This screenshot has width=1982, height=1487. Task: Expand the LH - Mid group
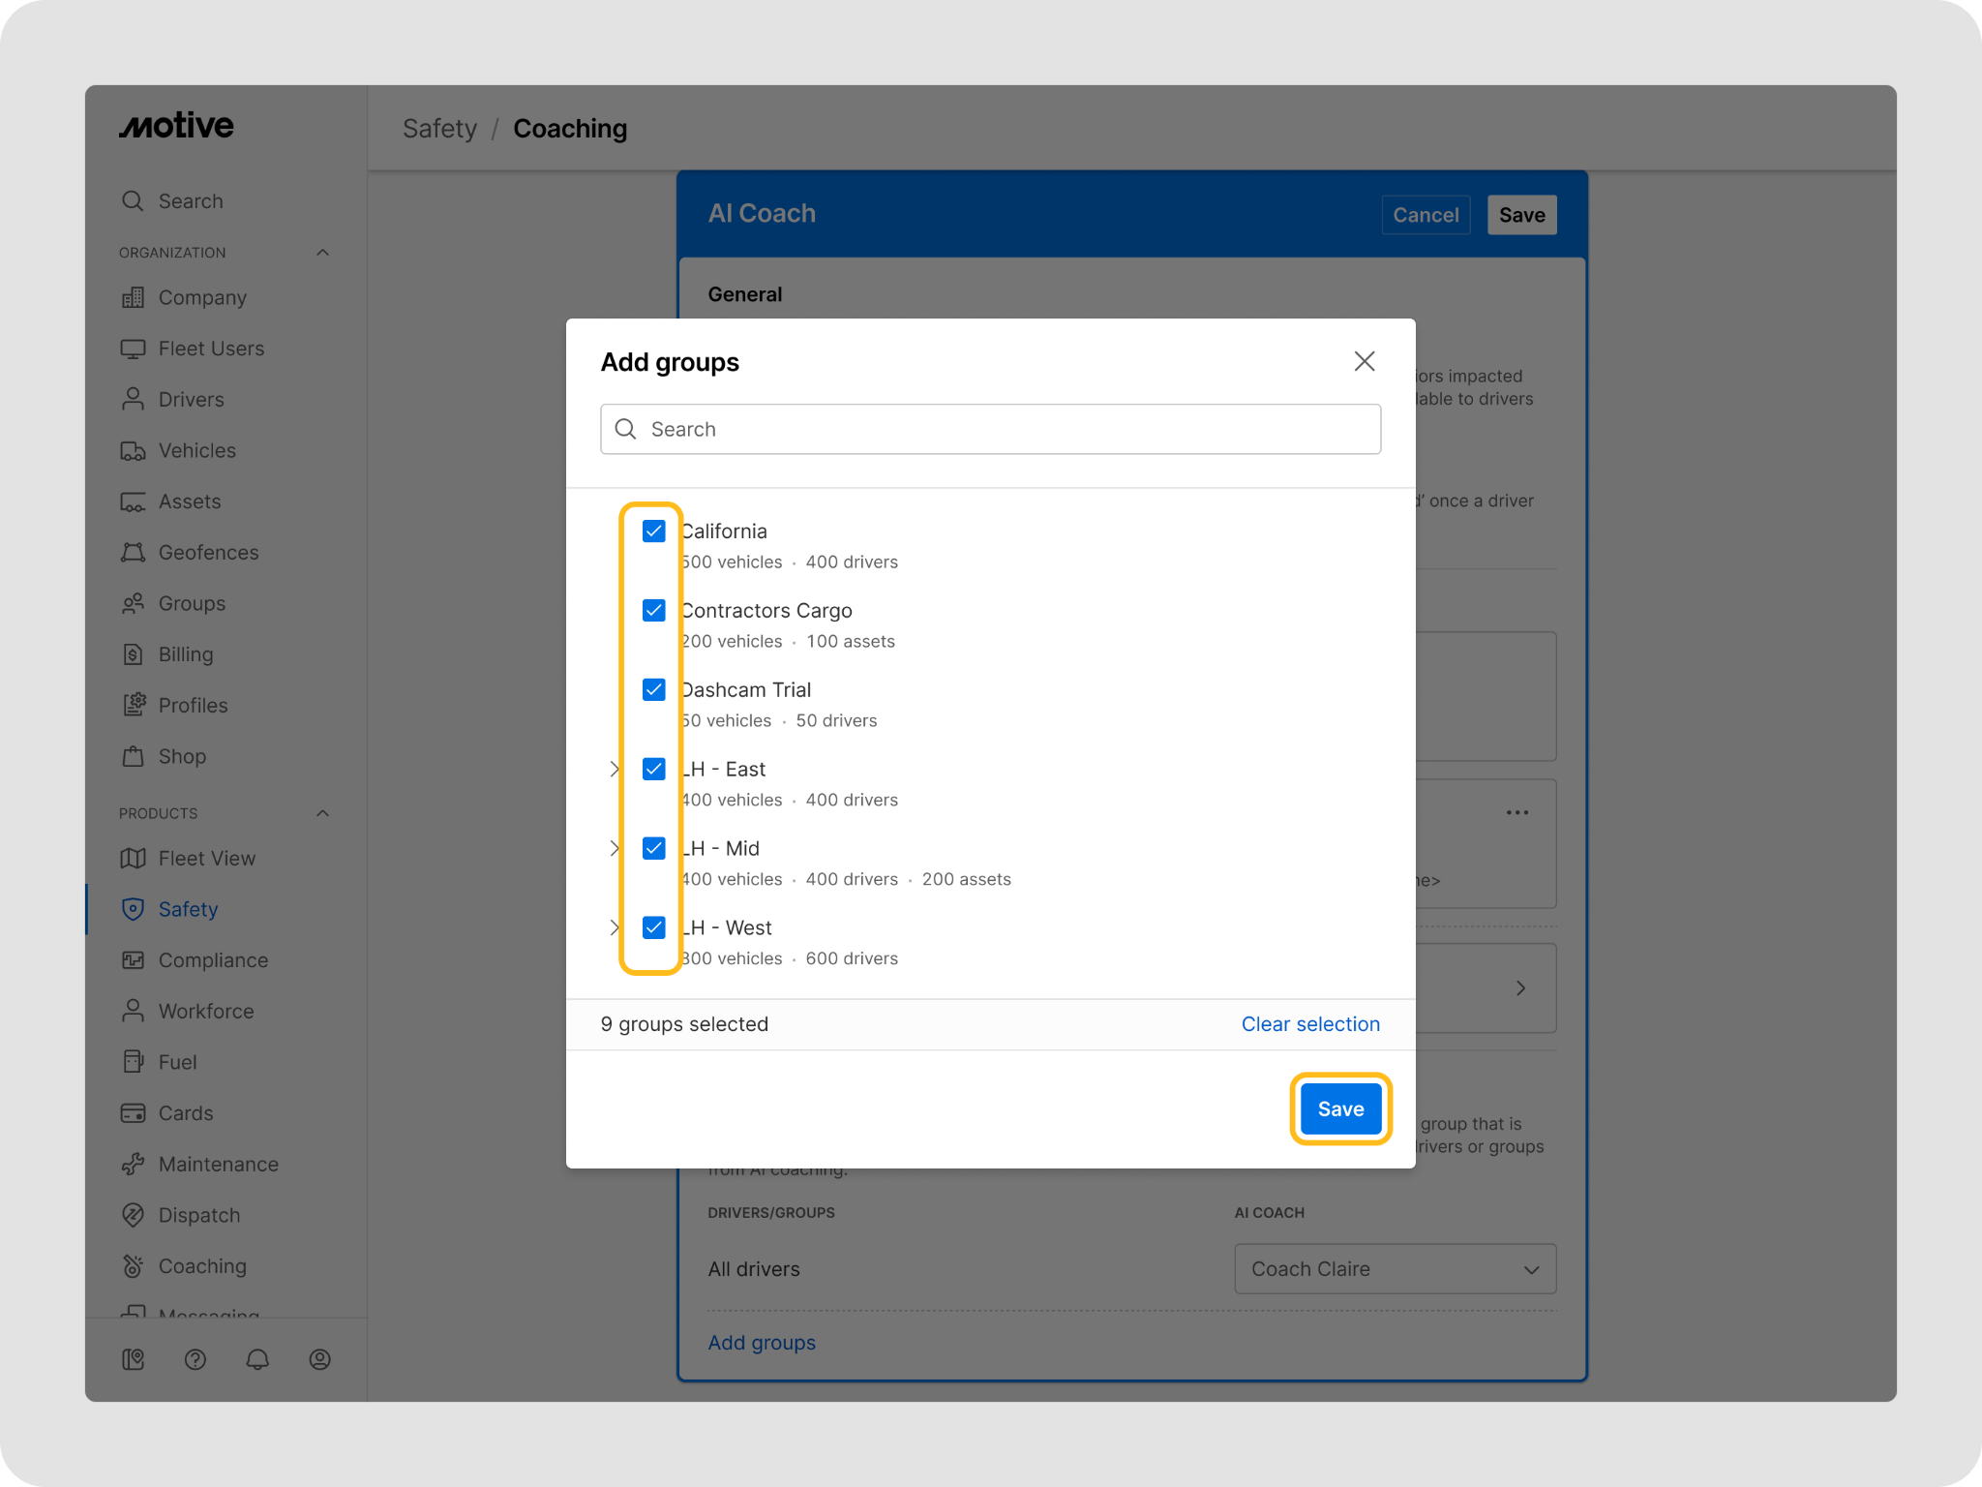pyautogui.click(x=614, y=848)
